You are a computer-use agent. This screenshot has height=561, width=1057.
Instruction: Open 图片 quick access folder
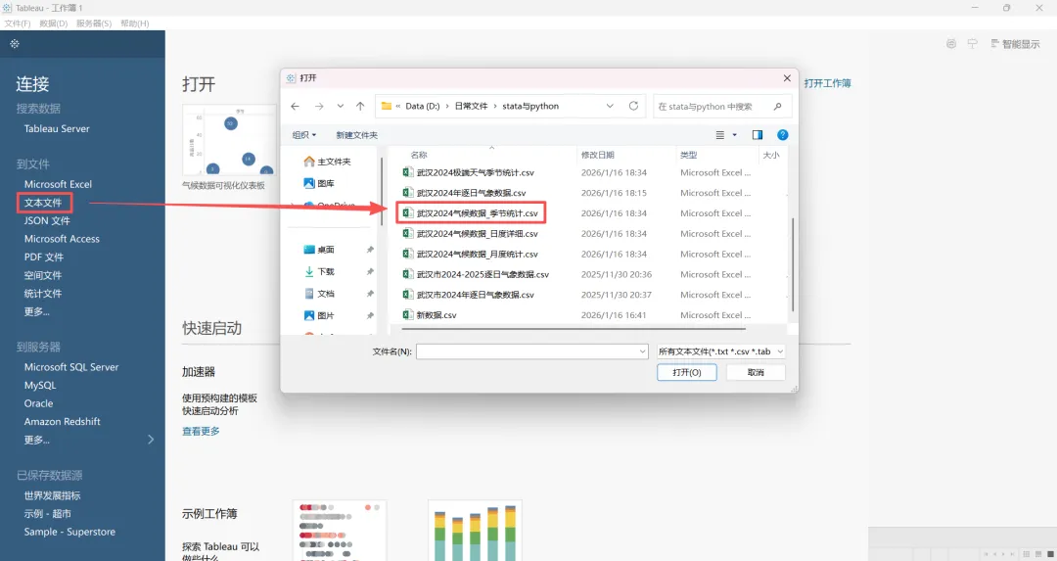(x=319, y=315)
